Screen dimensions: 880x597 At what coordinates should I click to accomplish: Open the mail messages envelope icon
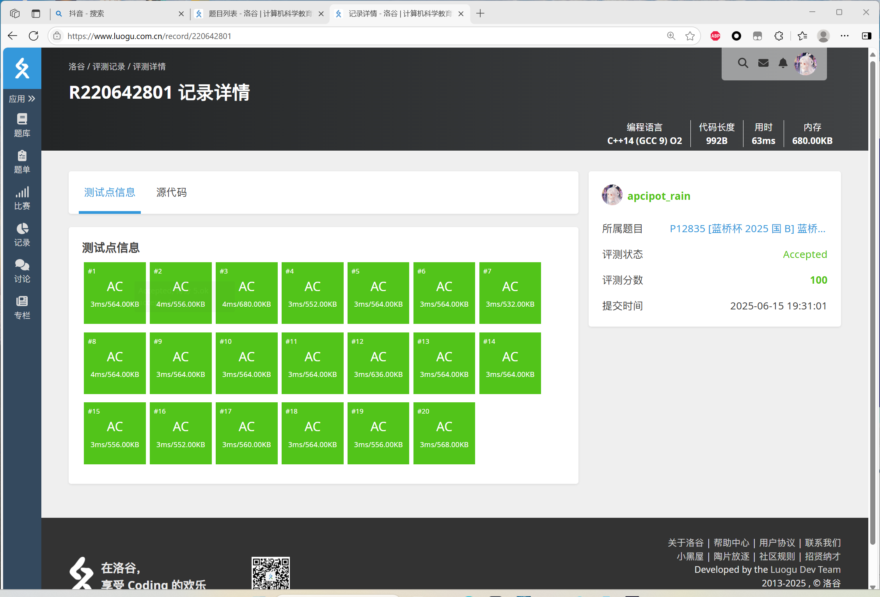point(763,63)
